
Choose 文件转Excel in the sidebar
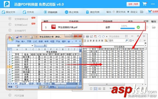click(21, 25)
